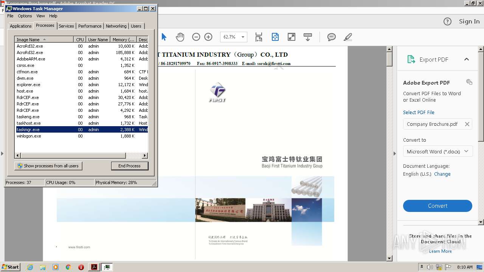This screenshot has width=484, height=272.
Task: Open the read mode download icon
Action: pyautogui.click(x=308, y=37)
